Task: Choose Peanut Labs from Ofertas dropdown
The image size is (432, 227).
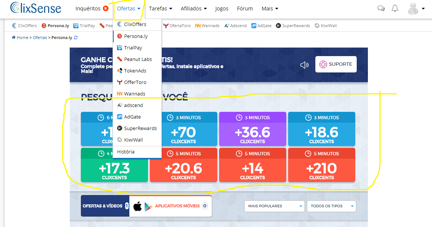Action: [137, 59]
